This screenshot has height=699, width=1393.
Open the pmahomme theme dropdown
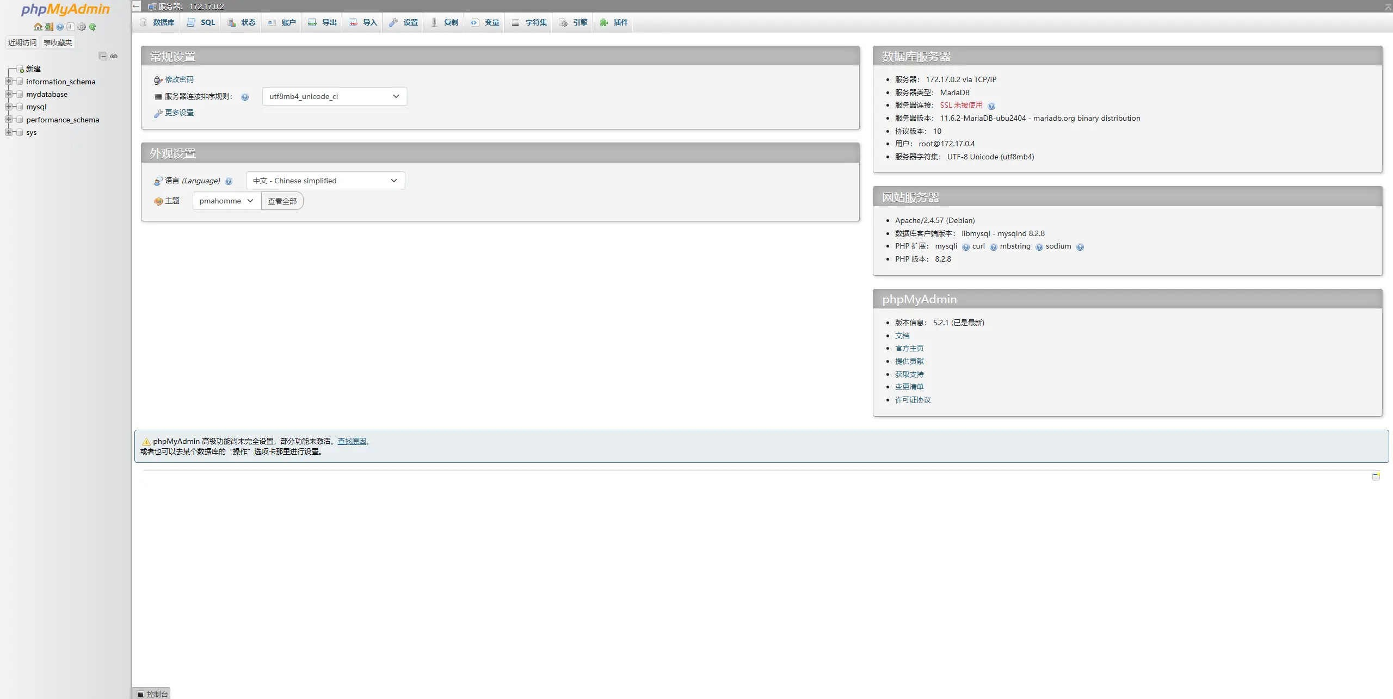226,201
